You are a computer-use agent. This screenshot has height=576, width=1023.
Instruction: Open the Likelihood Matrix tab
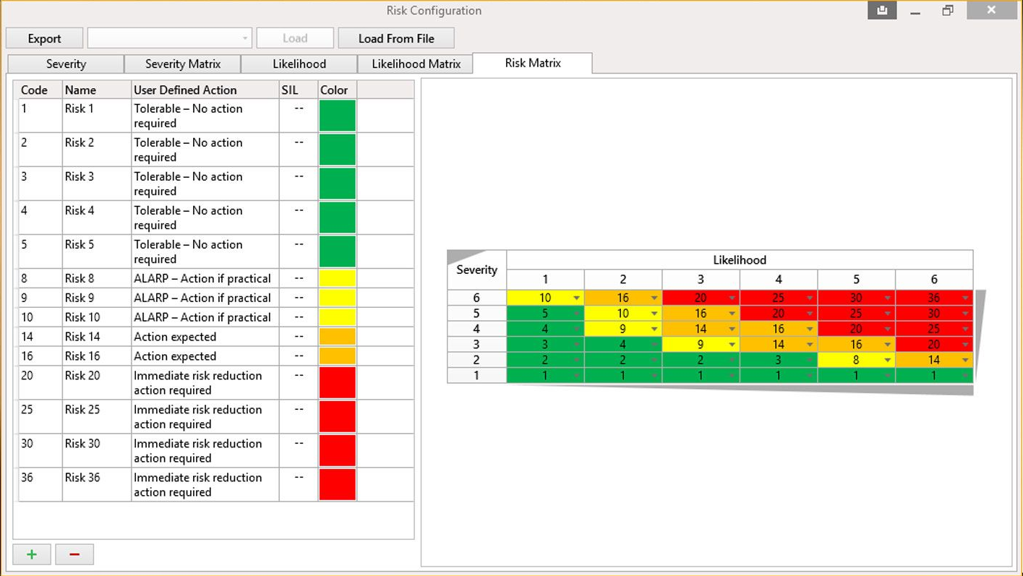(x=416, y=64)
